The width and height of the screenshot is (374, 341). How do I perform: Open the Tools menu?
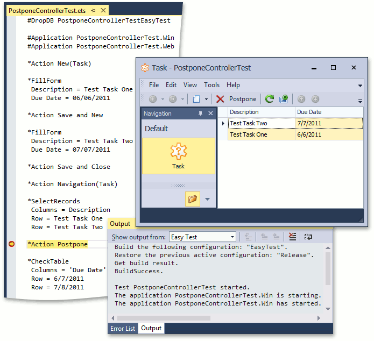click(211, 85)
